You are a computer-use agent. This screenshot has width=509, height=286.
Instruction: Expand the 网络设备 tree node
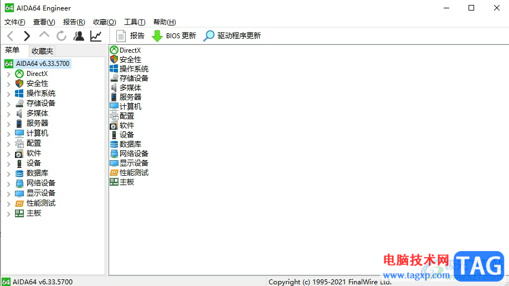coord(9,184)
